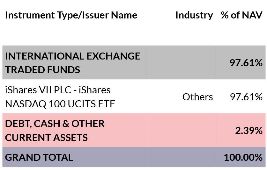
Task: Click the word NASDAQ in the issuer name
Action: click(x=26, y=104)
